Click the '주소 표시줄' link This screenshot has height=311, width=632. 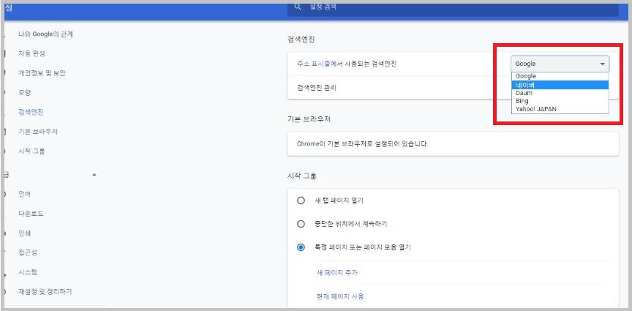(x=313, y=64)
